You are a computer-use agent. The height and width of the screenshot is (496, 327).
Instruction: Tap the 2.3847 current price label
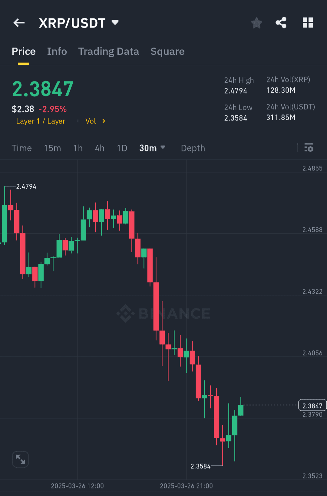312,405
